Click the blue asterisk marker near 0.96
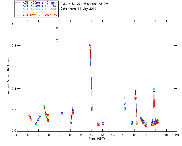The width and height of the screenshot is (182, 146). [x=57, y=28]
